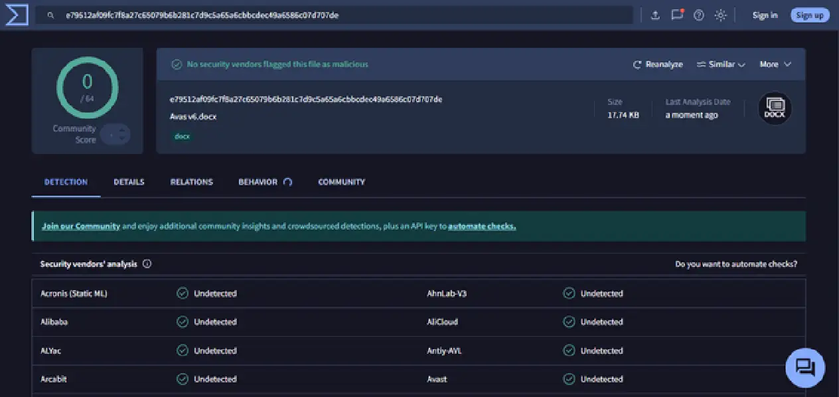Click the info icon beside Security vendors' analysis
Image resolution: width=839 pixels, height=397 pixels.
(147, 264)
